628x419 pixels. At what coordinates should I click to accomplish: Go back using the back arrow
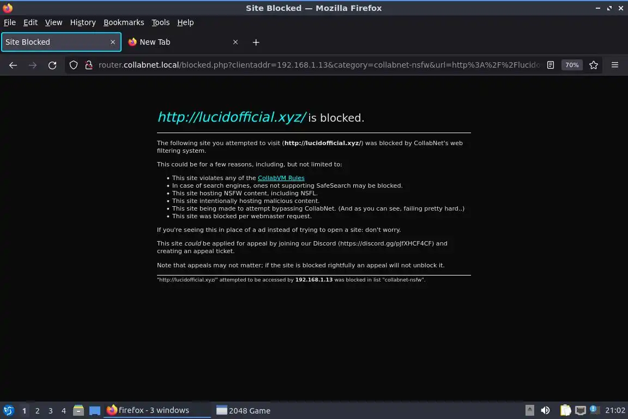[x=13, y=65]
